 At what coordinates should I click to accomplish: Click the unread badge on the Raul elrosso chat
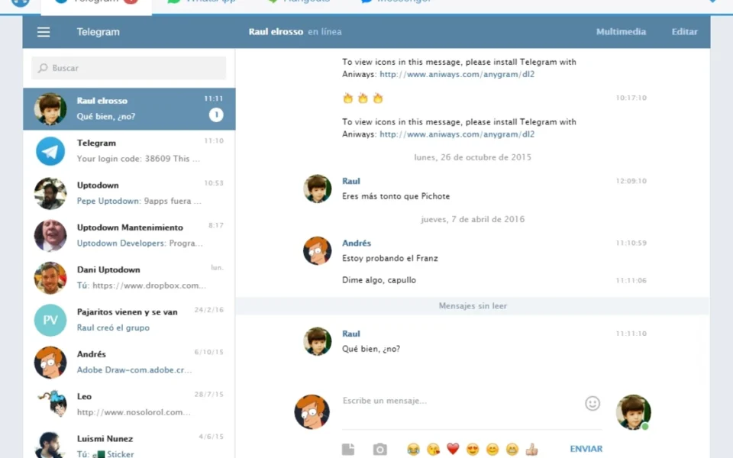(x=216, y=115)
